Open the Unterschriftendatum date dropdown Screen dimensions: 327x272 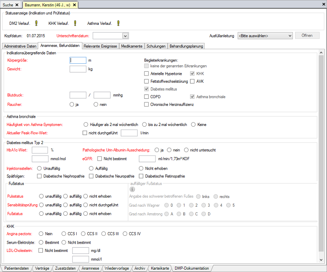[x=125, y=36]
